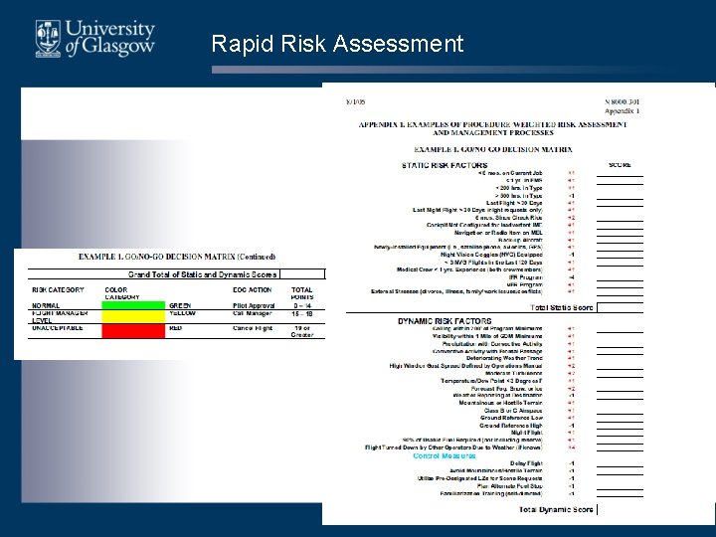Click the 'Ground Reference High' row

click(511, 426)
